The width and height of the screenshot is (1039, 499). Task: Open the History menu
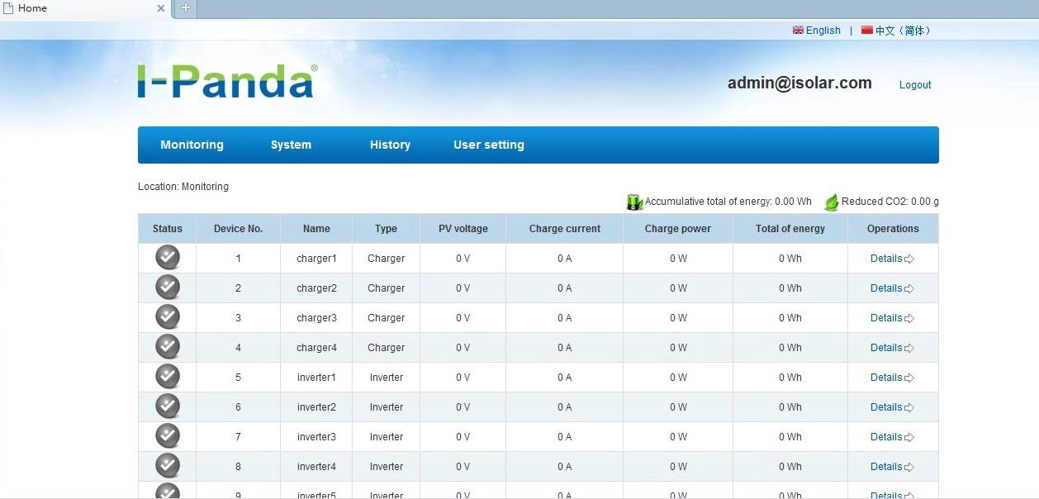(x=390, y=145)
